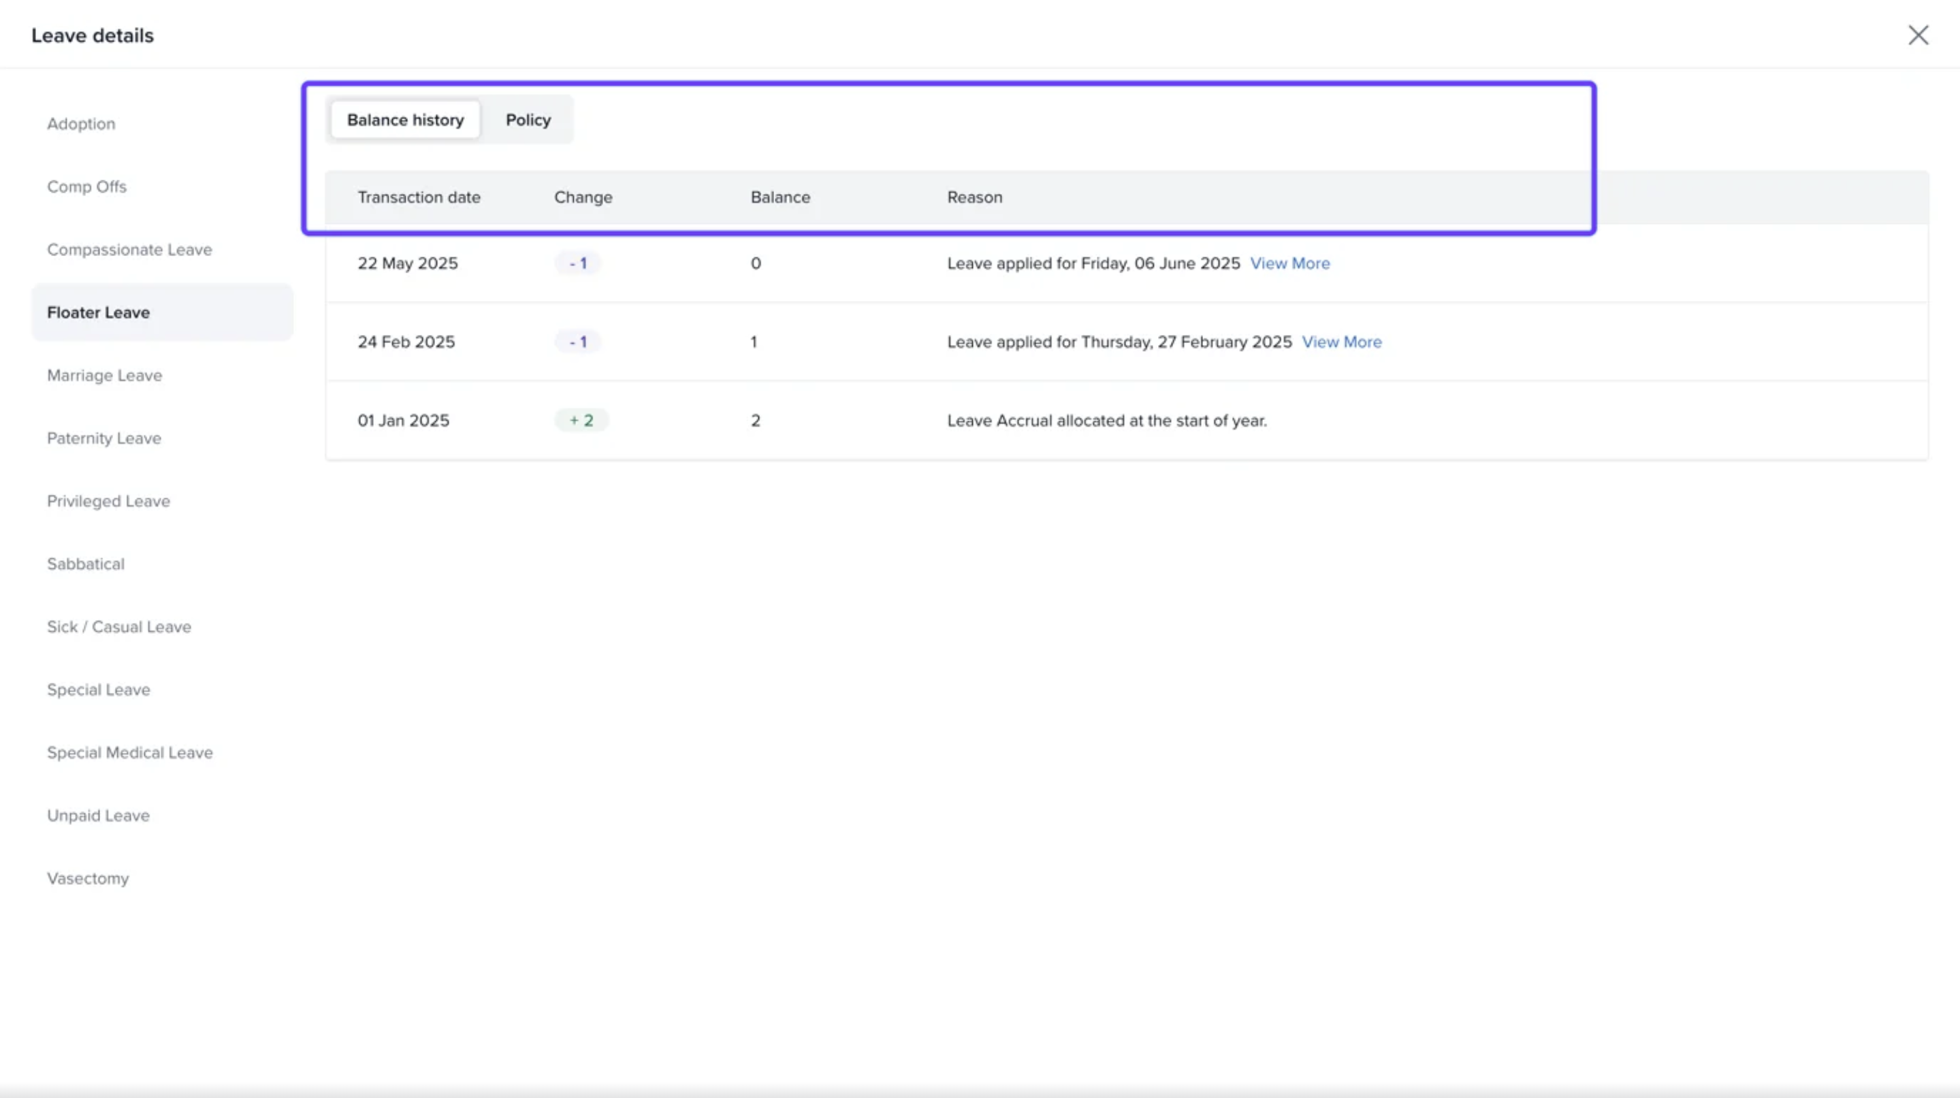
Task: Click the Transaction date column header
Action: (x=419, y=198)
